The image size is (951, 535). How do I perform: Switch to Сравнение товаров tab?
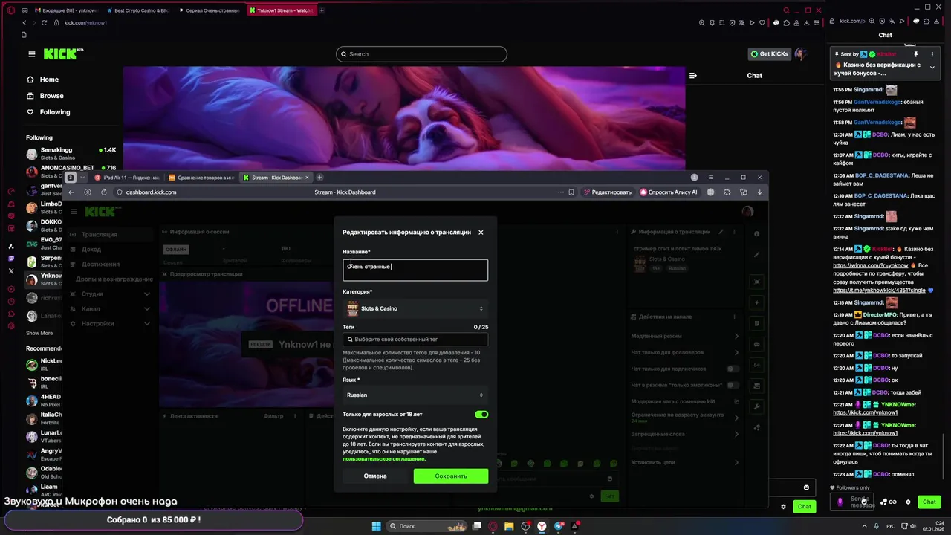pos(201,178)
